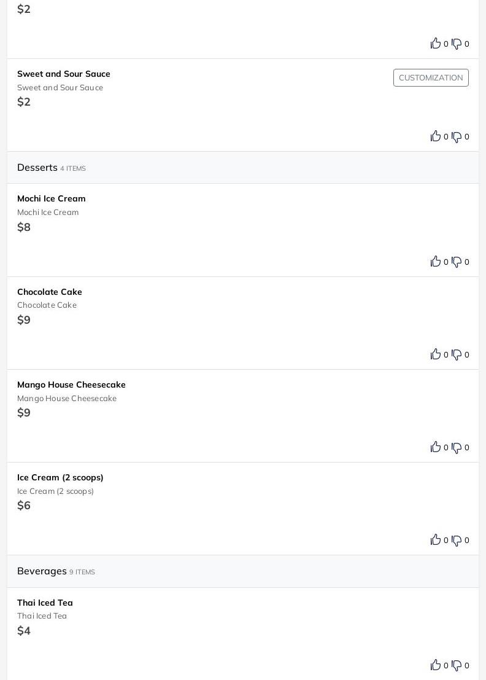This screenshot has height=680, width=486.
Task: Dislike the Mango House Cheesecake
Action: coord(457,448)
